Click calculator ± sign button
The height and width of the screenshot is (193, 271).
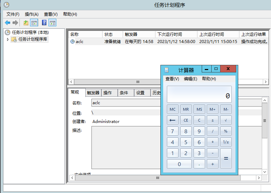point(212,120)
